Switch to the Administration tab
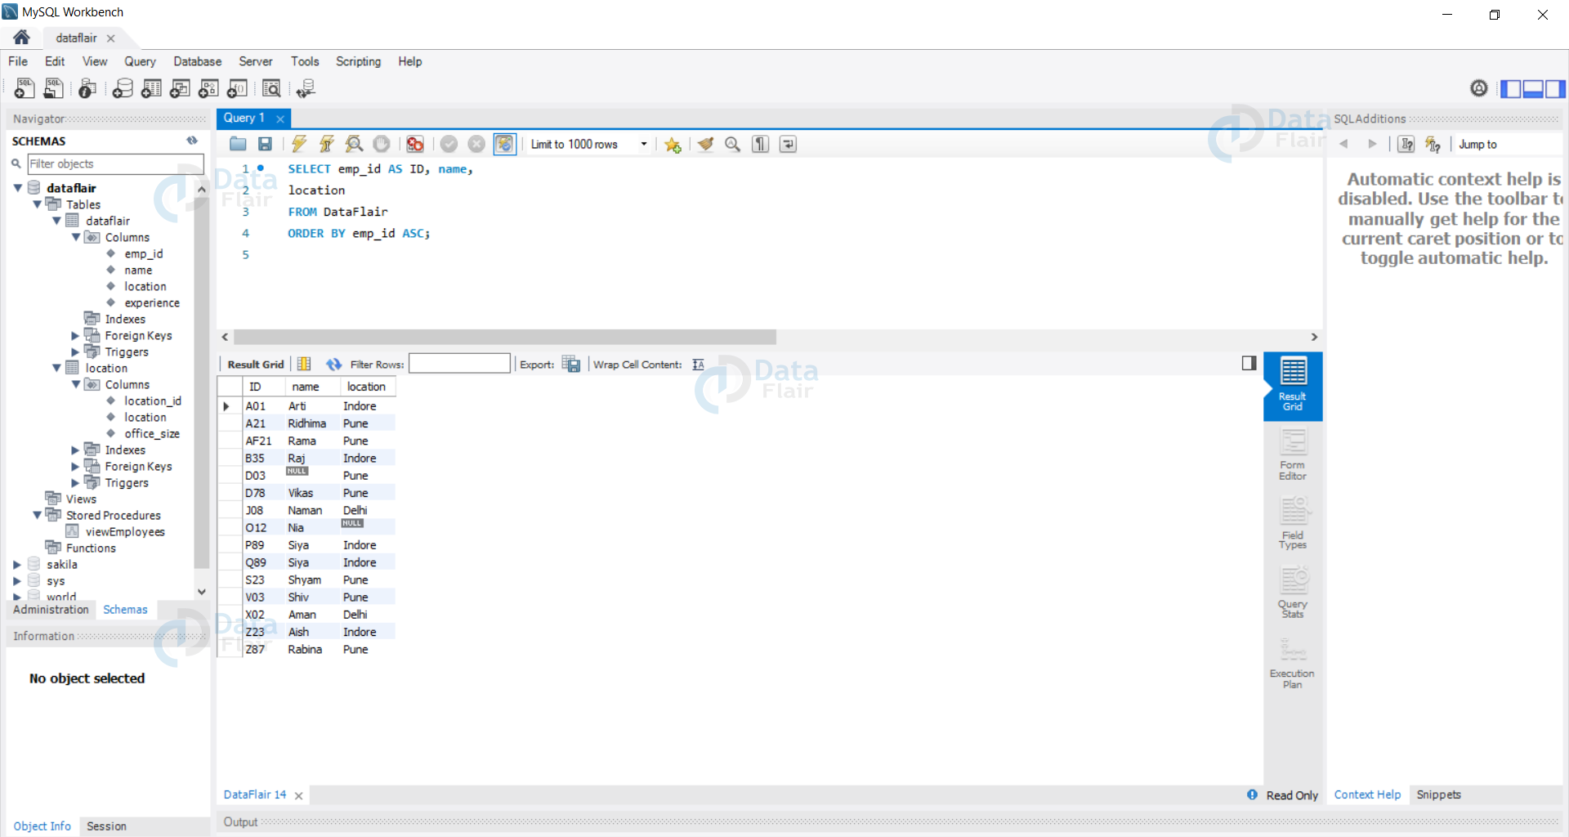Screen dimensions: 1569x837 (51, 610)
